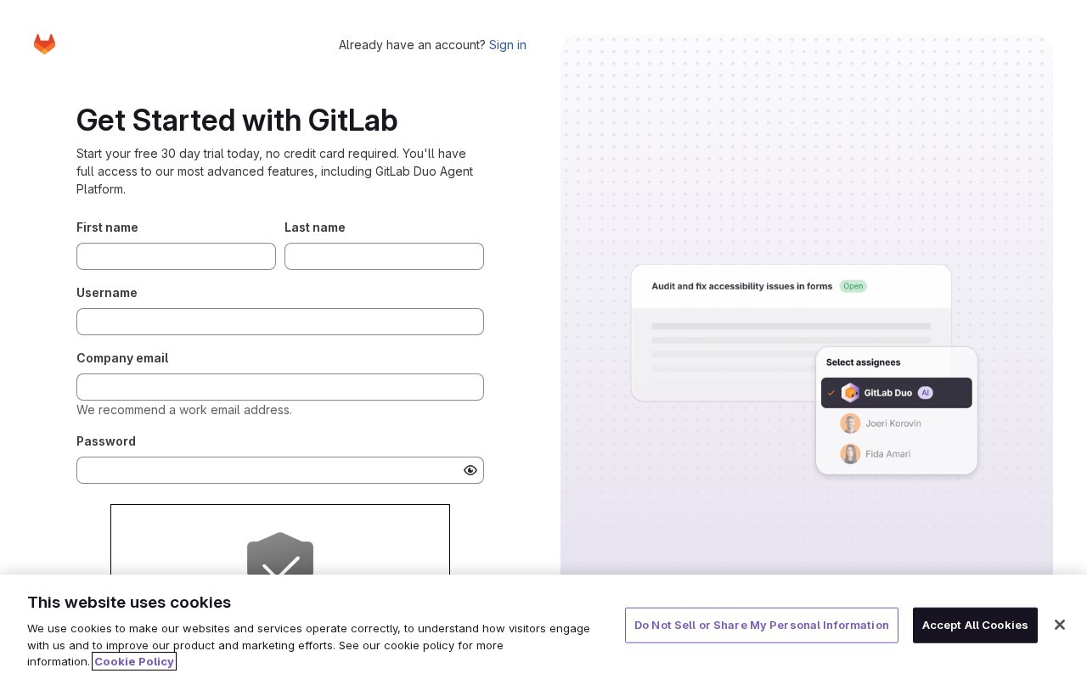
Task: Click the Company email field
Action: 280,387
